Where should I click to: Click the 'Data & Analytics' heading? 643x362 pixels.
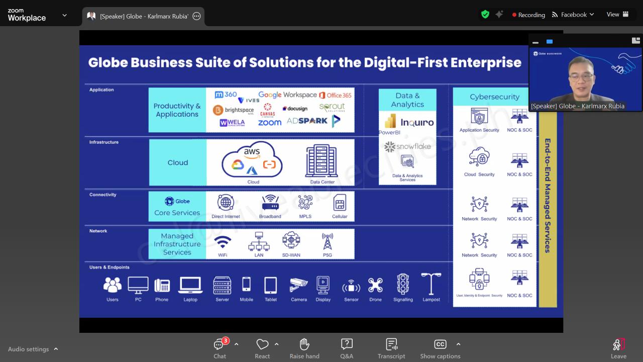pos(407,100)
